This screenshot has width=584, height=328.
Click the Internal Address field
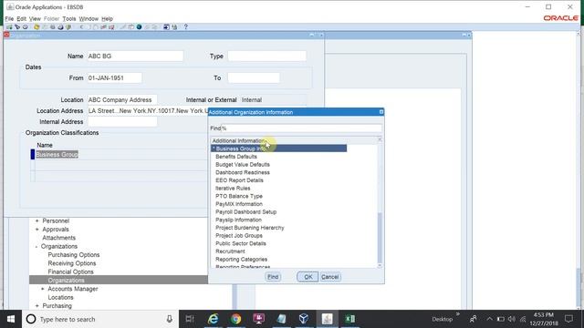(x=121, y=122)
